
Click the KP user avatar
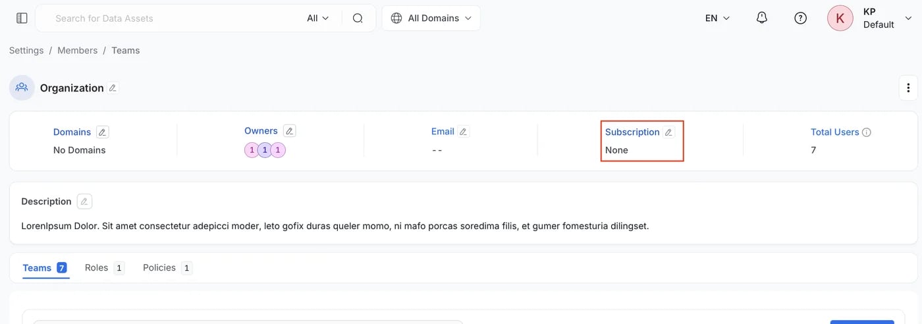[x=840, y=18]
